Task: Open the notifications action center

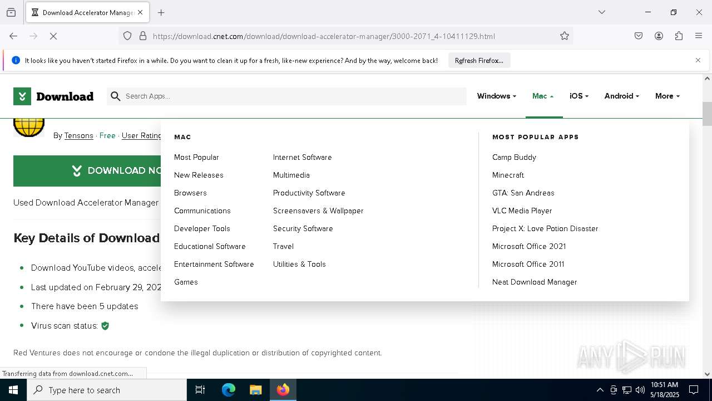Action: [694, 390]
